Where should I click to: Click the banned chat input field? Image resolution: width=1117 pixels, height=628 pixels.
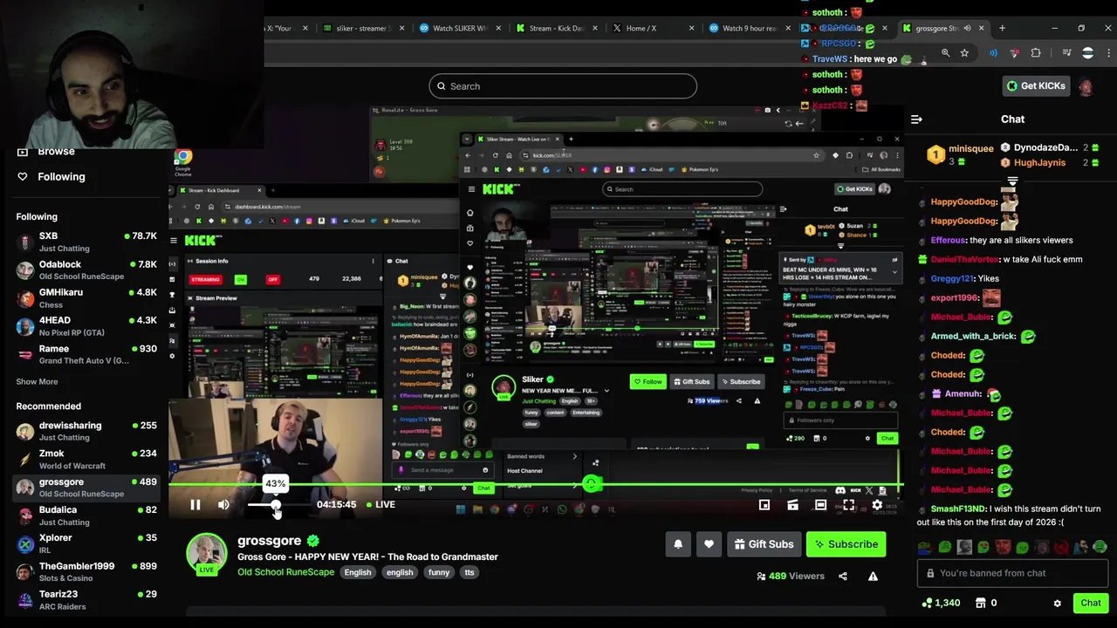pyautogui.click(x=1012, y=573)
